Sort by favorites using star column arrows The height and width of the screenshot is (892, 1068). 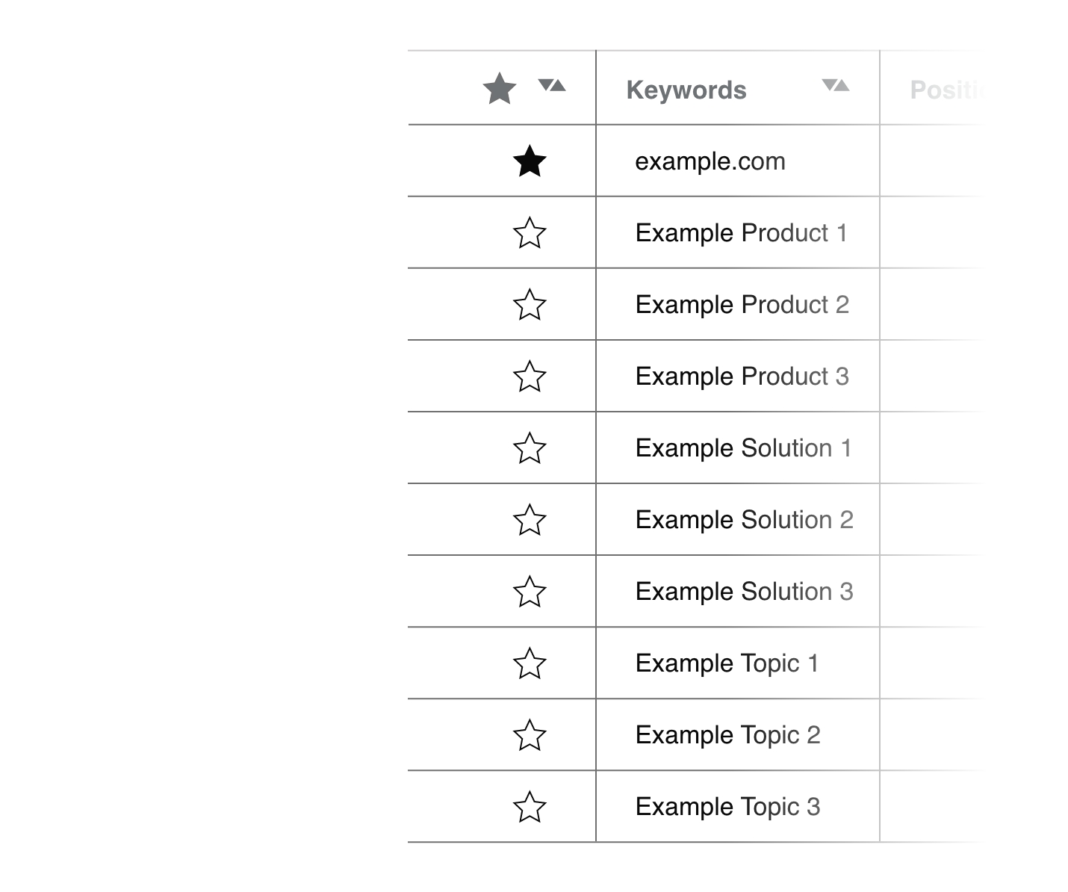coord(552,85)
